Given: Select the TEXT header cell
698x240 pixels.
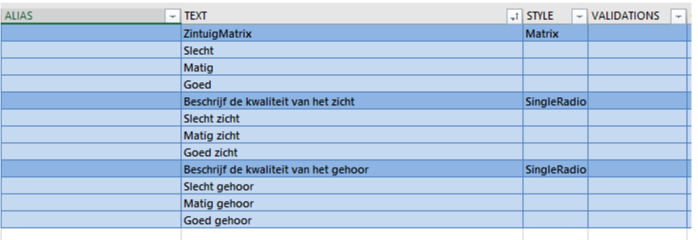Looking at the screenshot, I should point(352,16).
